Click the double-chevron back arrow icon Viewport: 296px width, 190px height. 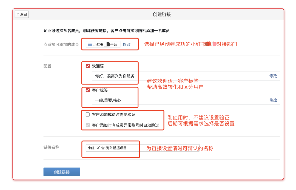pos(18,15)
